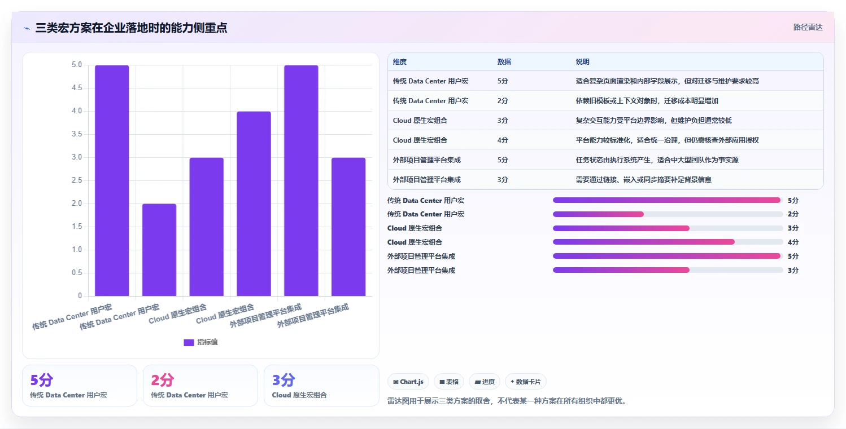846x429 pixels.
Task: Click the page title 三类宏方案在企业落地时的能力侧重点
Action: point(131,28)
